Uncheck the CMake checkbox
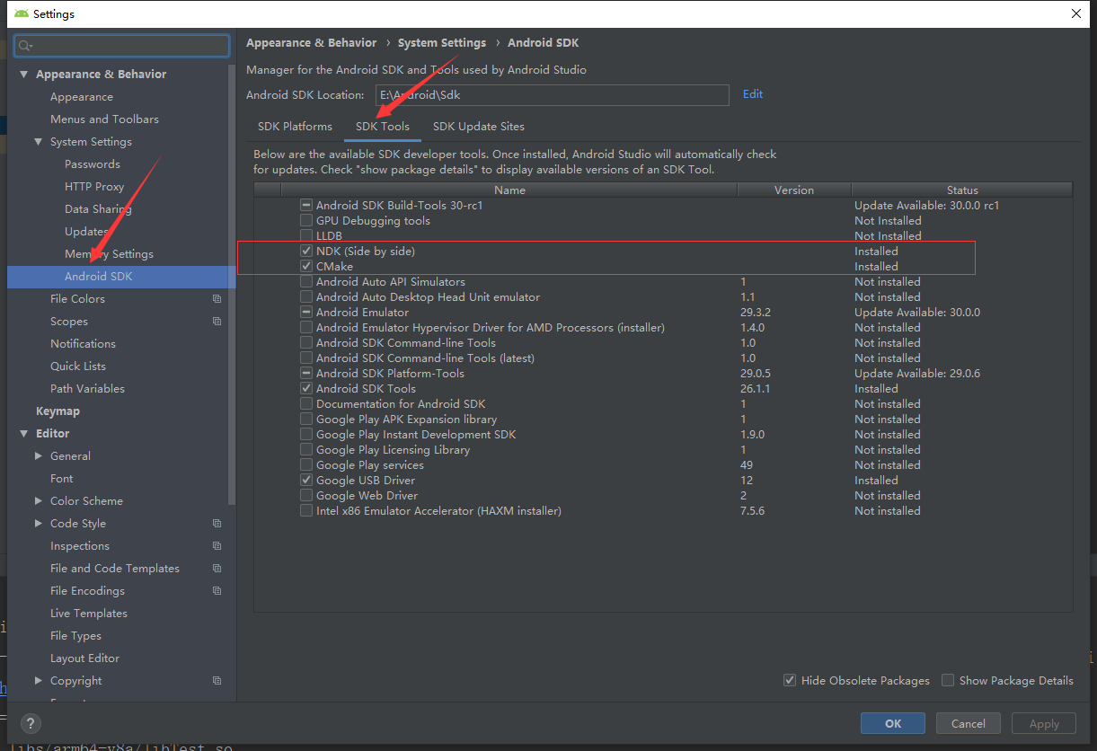Image resolution: width=1097 pixels, height=751 pixels. point(306,267)
